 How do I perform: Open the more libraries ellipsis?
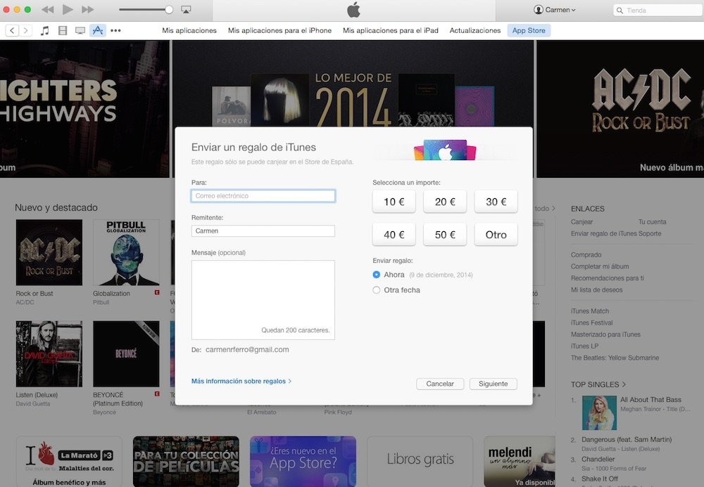[116, 30]
